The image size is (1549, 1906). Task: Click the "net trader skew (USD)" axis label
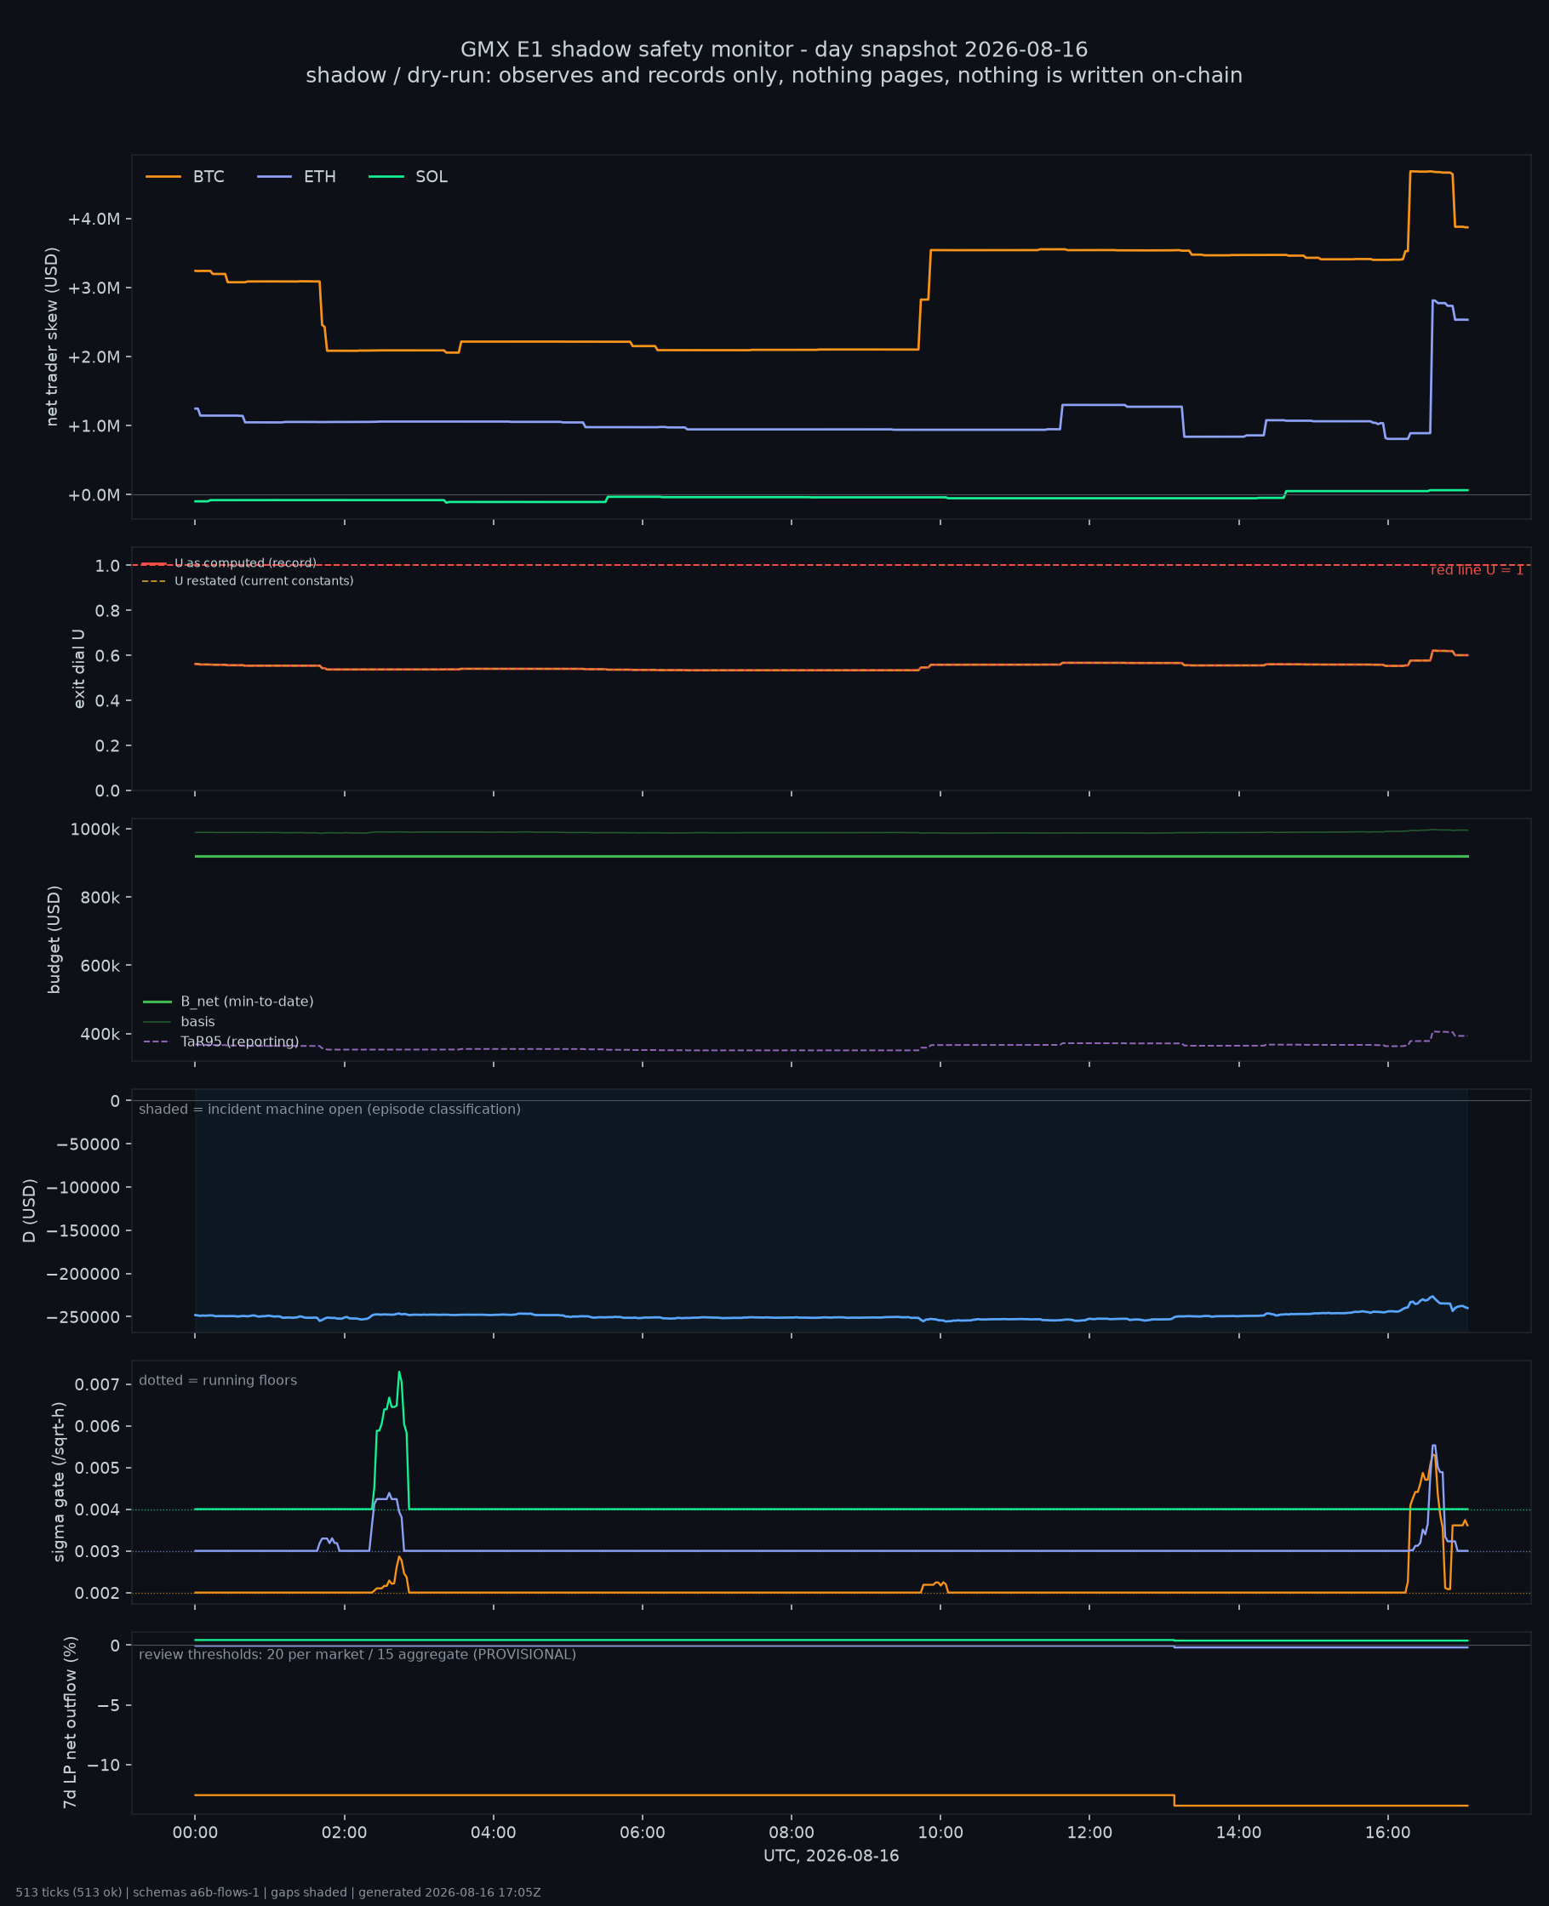click(x=52, y=336)
